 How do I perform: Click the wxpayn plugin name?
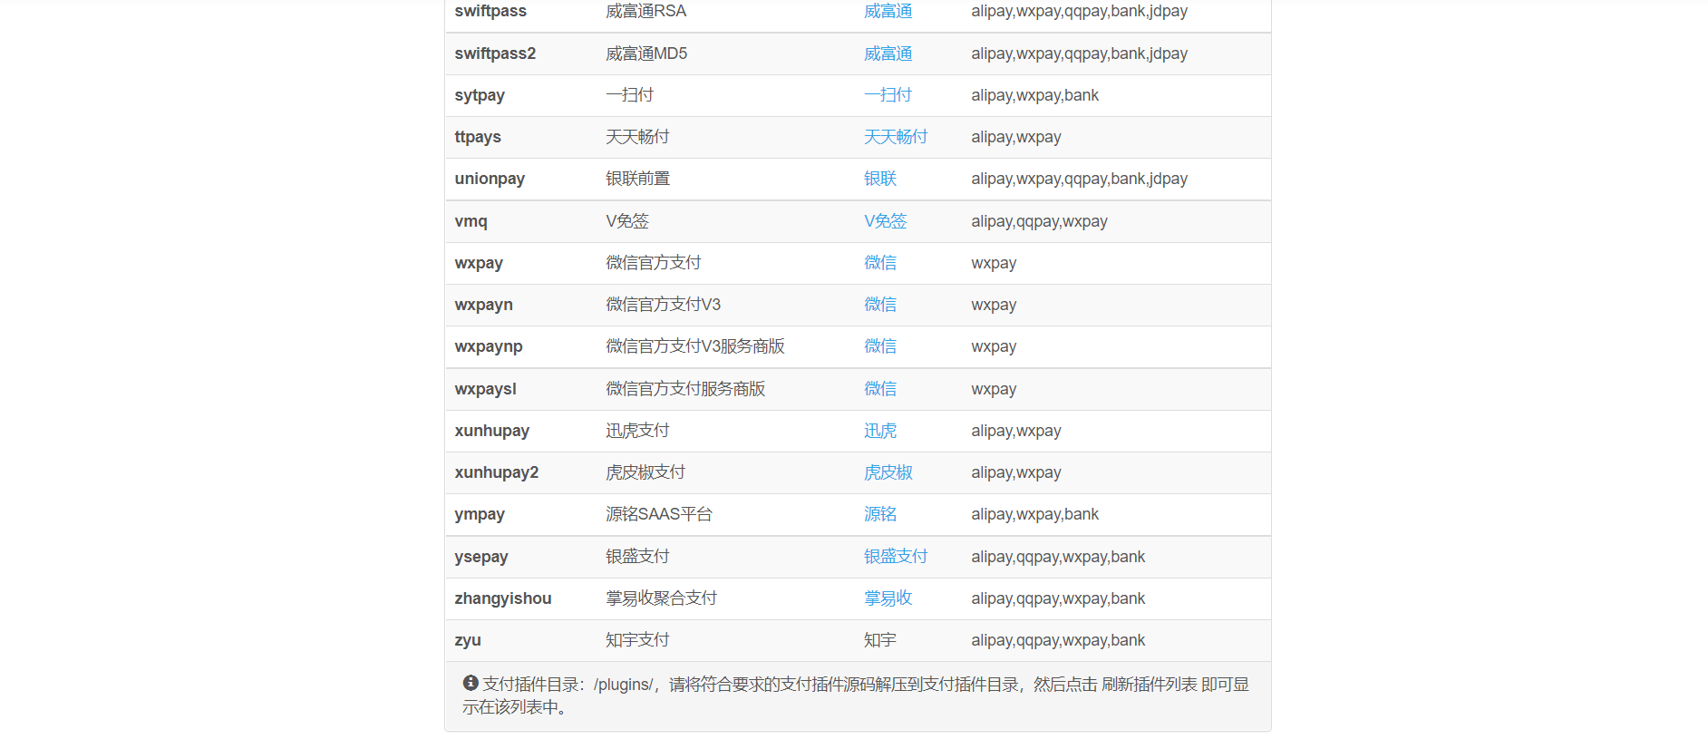[483, 305]
